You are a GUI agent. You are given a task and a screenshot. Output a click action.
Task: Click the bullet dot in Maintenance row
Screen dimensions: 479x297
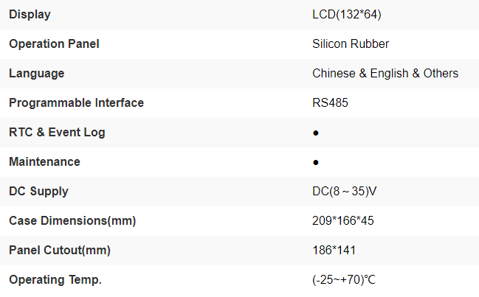316,162
